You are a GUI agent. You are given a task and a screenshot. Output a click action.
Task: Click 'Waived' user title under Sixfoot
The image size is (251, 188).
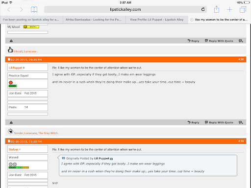coord(14,158)
